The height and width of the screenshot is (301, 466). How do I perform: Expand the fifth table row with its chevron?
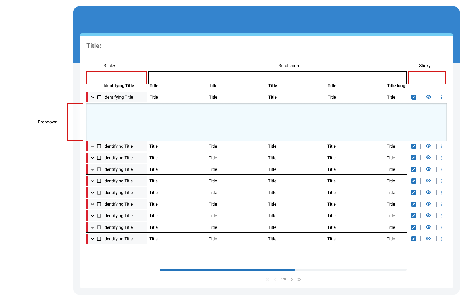(92, 181)
